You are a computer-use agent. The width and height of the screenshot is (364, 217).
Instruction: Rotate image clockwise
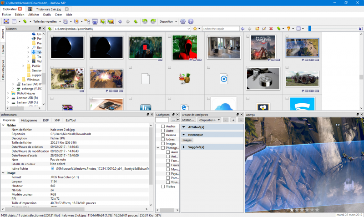click(153, 21)
